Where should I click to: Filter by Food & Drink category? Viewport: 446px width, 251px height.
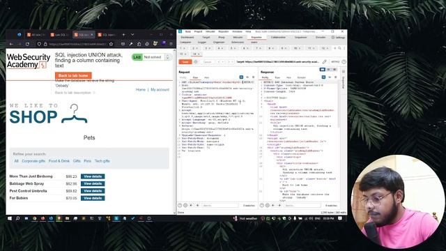(59, 161)
